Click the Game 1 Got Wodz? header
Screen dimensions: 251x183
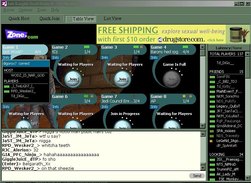25,50
